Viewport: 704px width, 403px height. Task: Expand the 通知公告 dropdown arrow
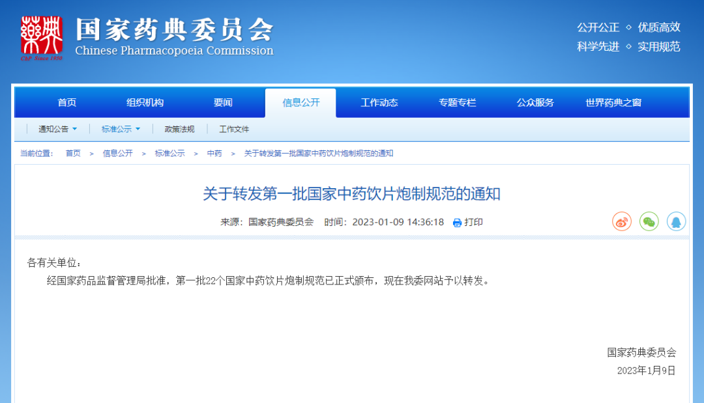pyautogui.click(x=74, y=129)
